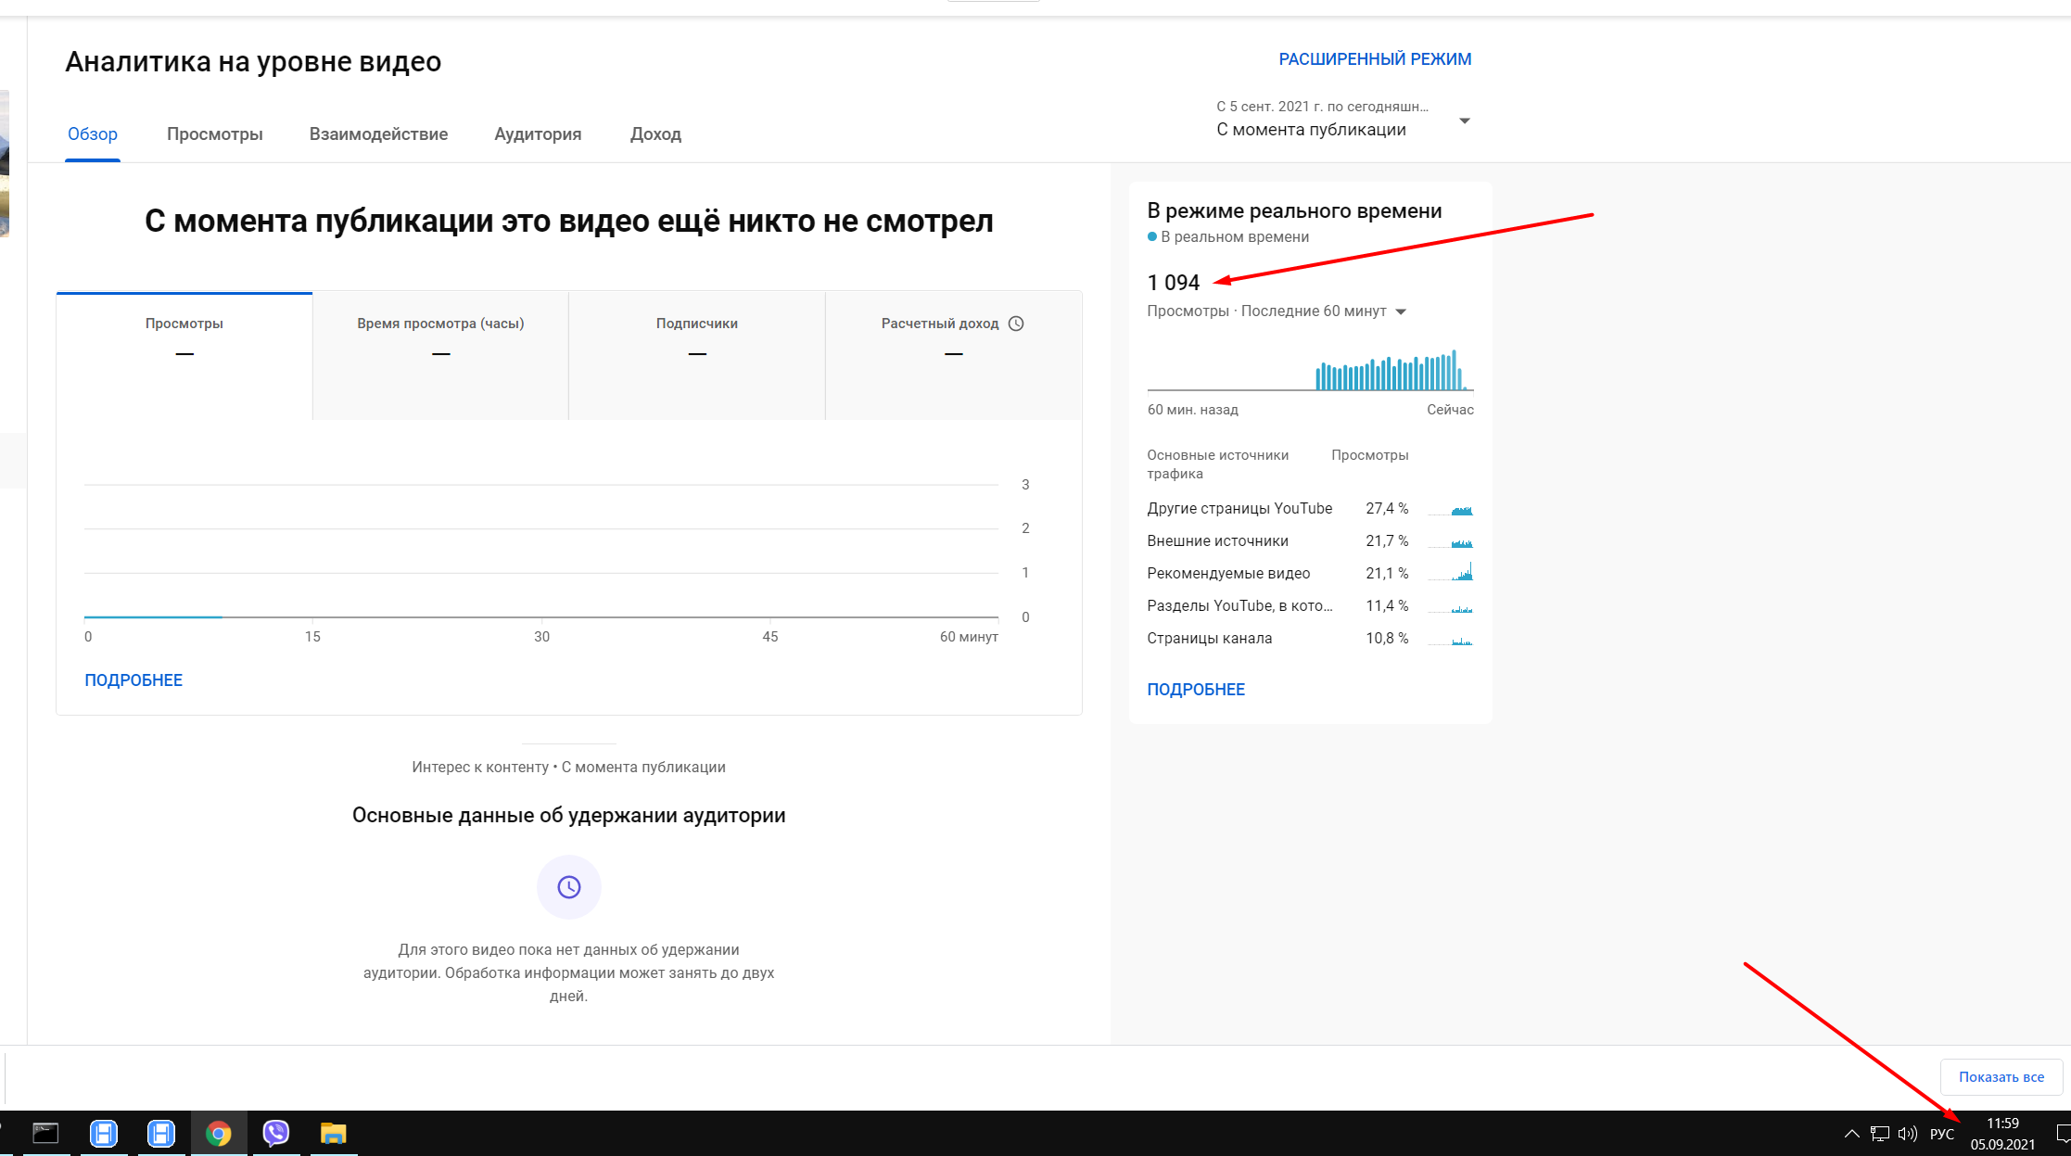Switch to the Аудитория tab
The width and height of the screenshot is (2071, 1156).
click(538, 134)
